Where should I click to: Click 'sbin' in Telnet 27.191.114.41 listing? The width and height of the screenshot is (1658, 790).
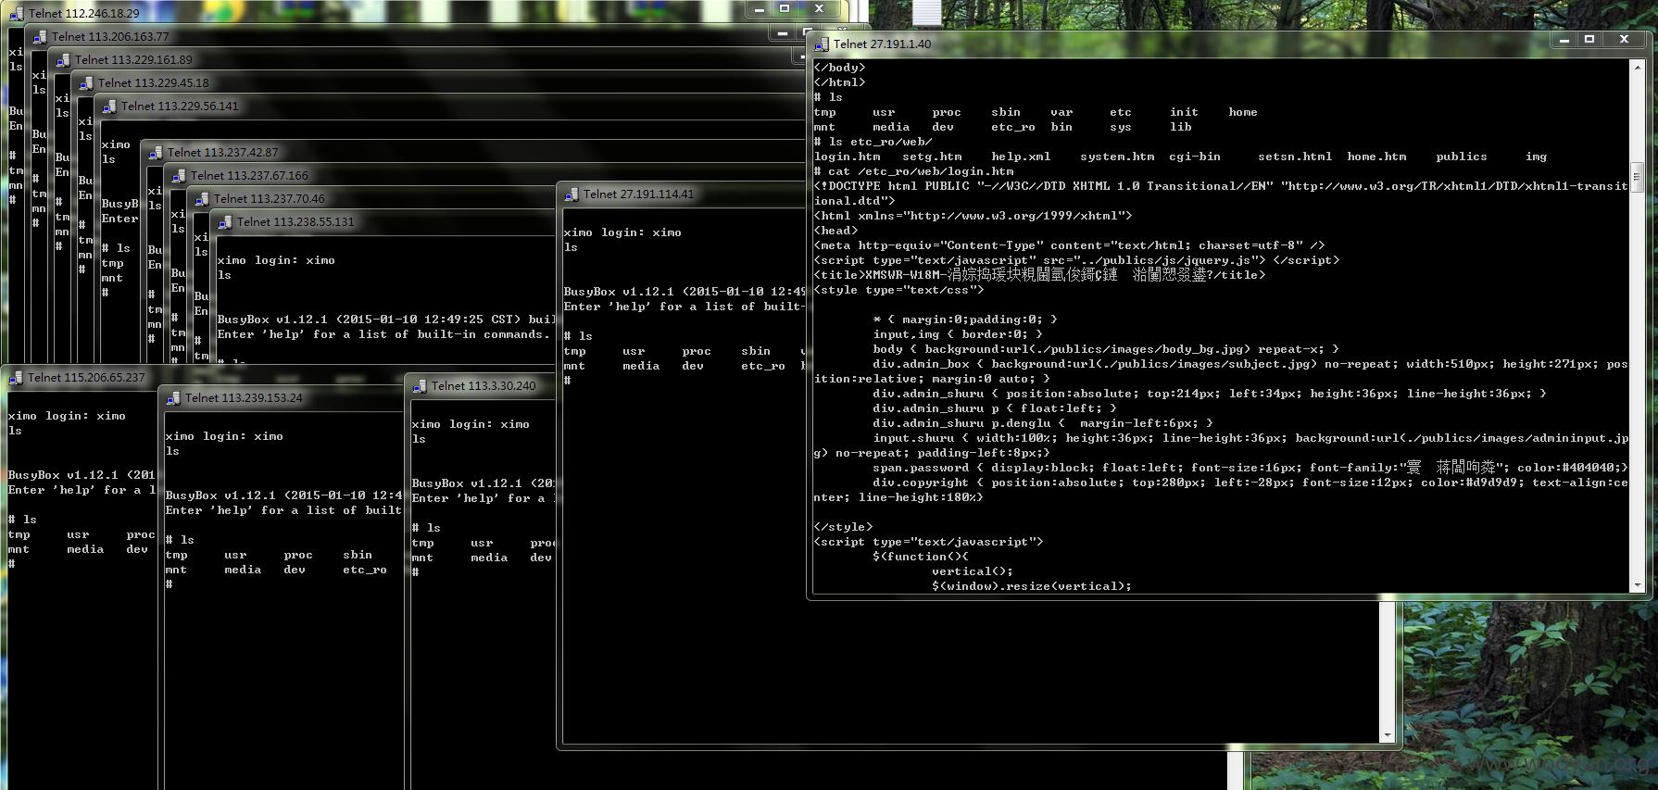(x=756, y=351)
